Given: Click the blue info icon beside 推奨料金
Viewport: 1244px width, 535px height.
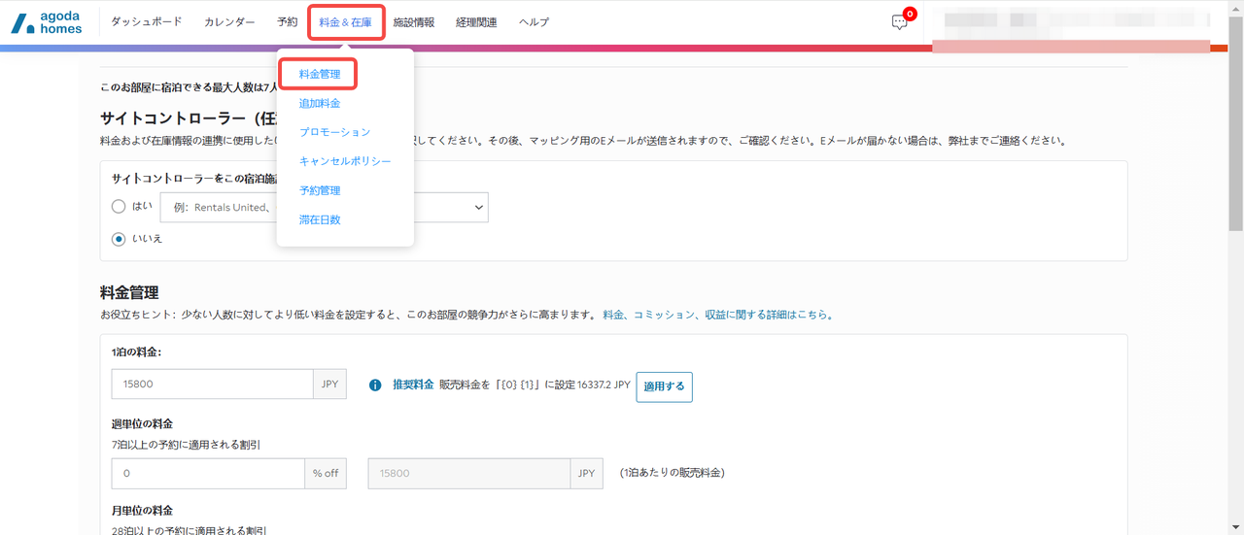Looking at the screenshot, I should [375, 385].
